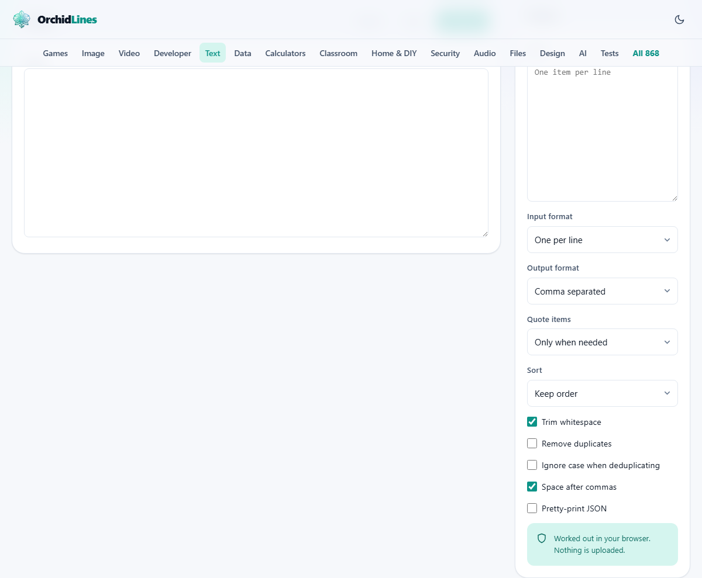Screen dimensions: 702x578
Task: Click the item input box's resize handle
Action: [675, 198]
